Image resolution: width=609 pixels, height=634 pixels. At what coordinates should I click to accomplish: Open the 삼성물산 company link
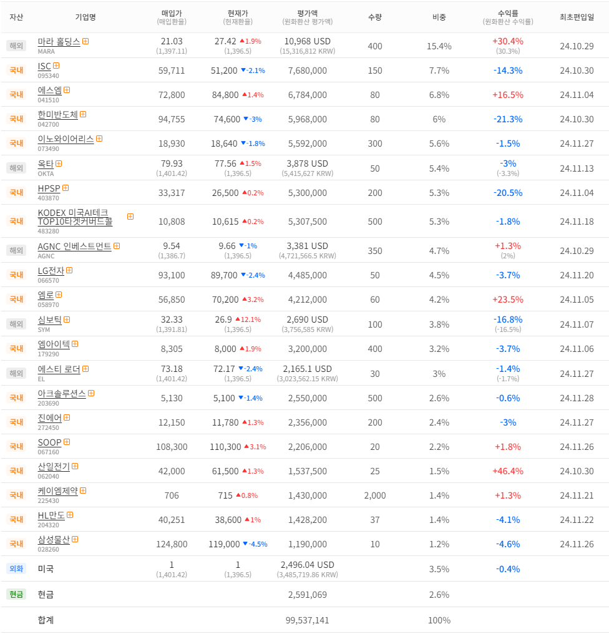54,539
